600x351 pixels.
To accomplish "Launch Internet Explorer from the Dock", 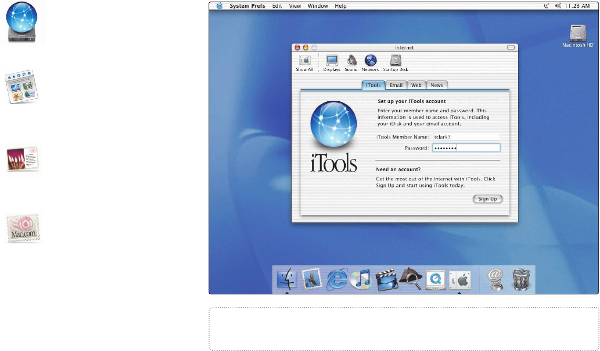I will click(x=337, y=279).
